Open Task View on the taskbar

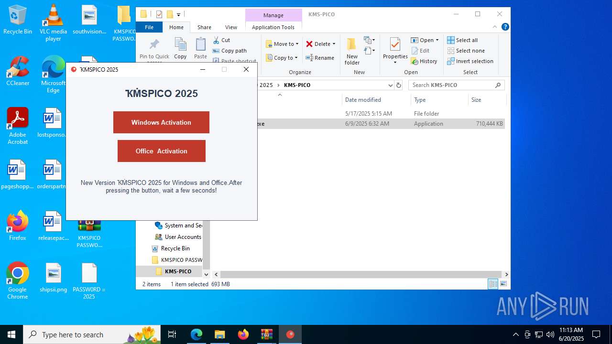coord(173,334)
